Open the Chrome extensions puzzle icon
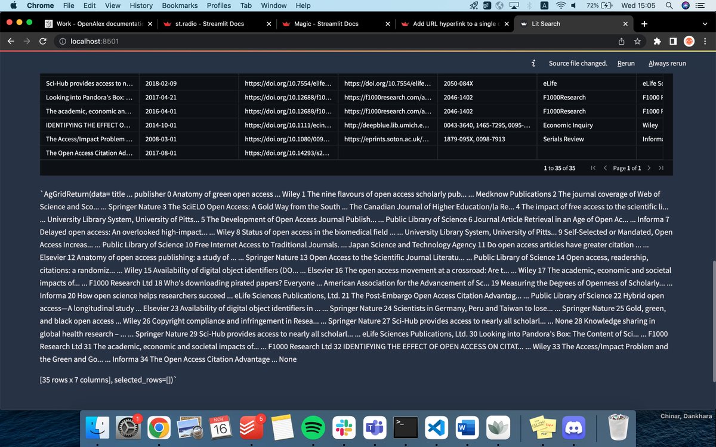This screenshot has height=447, width=716. click(x=656, y=41)
